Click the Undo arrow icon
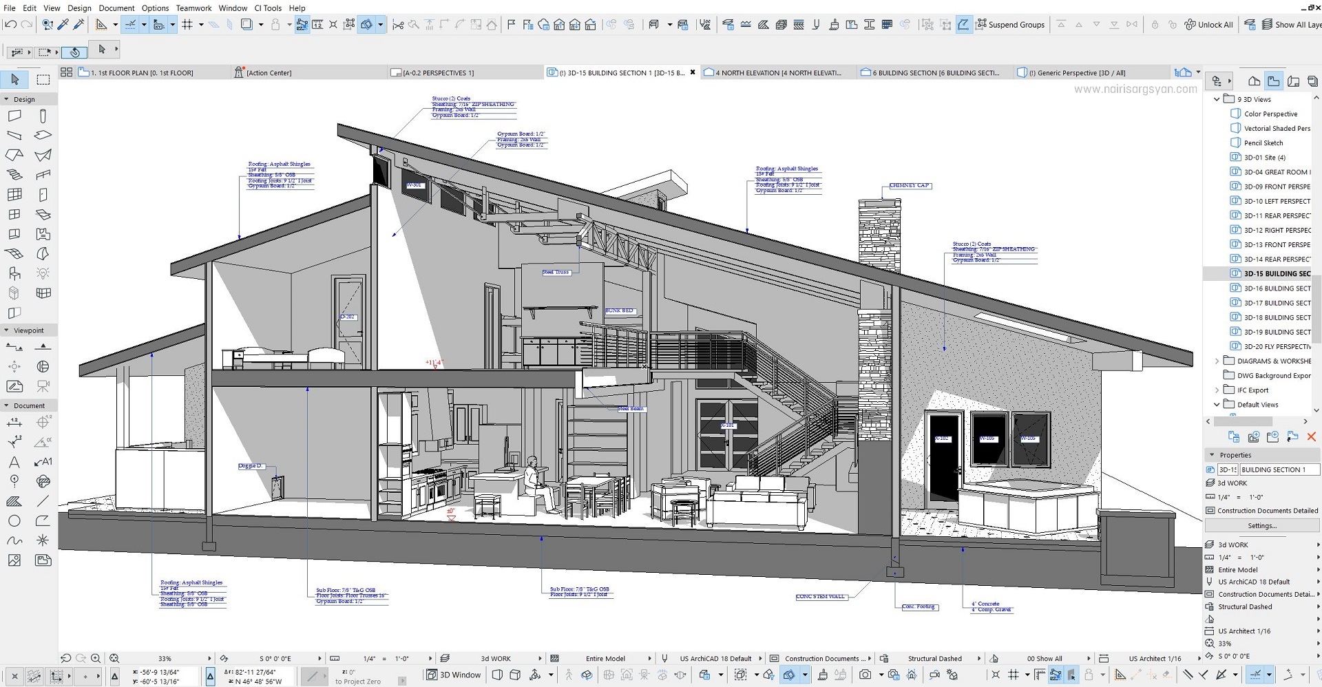The height and width of the screenshot is (687, 1322). click(10, 25)
